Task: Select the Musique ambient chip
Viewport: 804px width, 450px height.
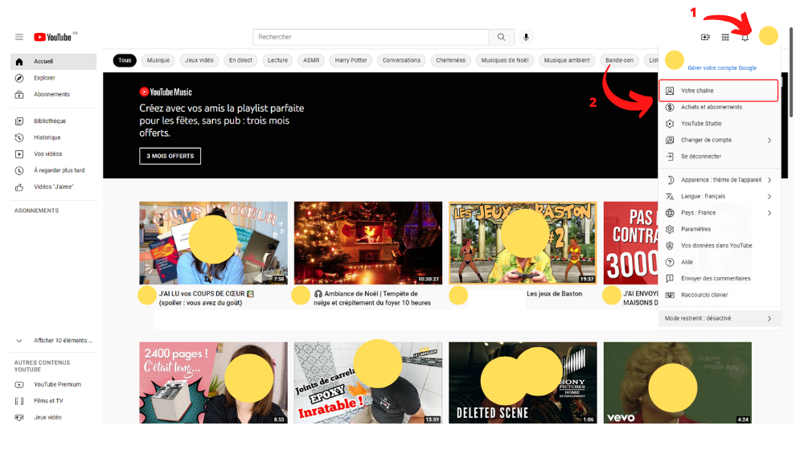Action: click(567, 60)
